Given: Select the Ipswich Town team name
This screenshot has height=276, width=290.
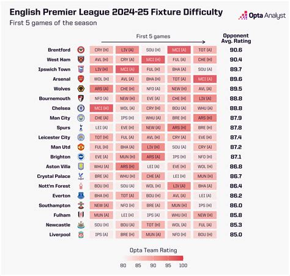Looking at the screenshot, I should point(54,69).
